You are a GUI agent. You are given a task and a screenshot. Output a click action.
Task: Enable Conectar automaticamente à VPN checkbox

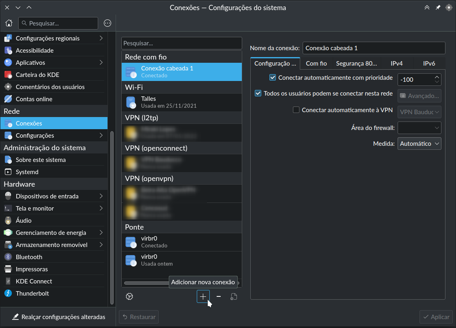pyautogui.click(x=296, y=110)
